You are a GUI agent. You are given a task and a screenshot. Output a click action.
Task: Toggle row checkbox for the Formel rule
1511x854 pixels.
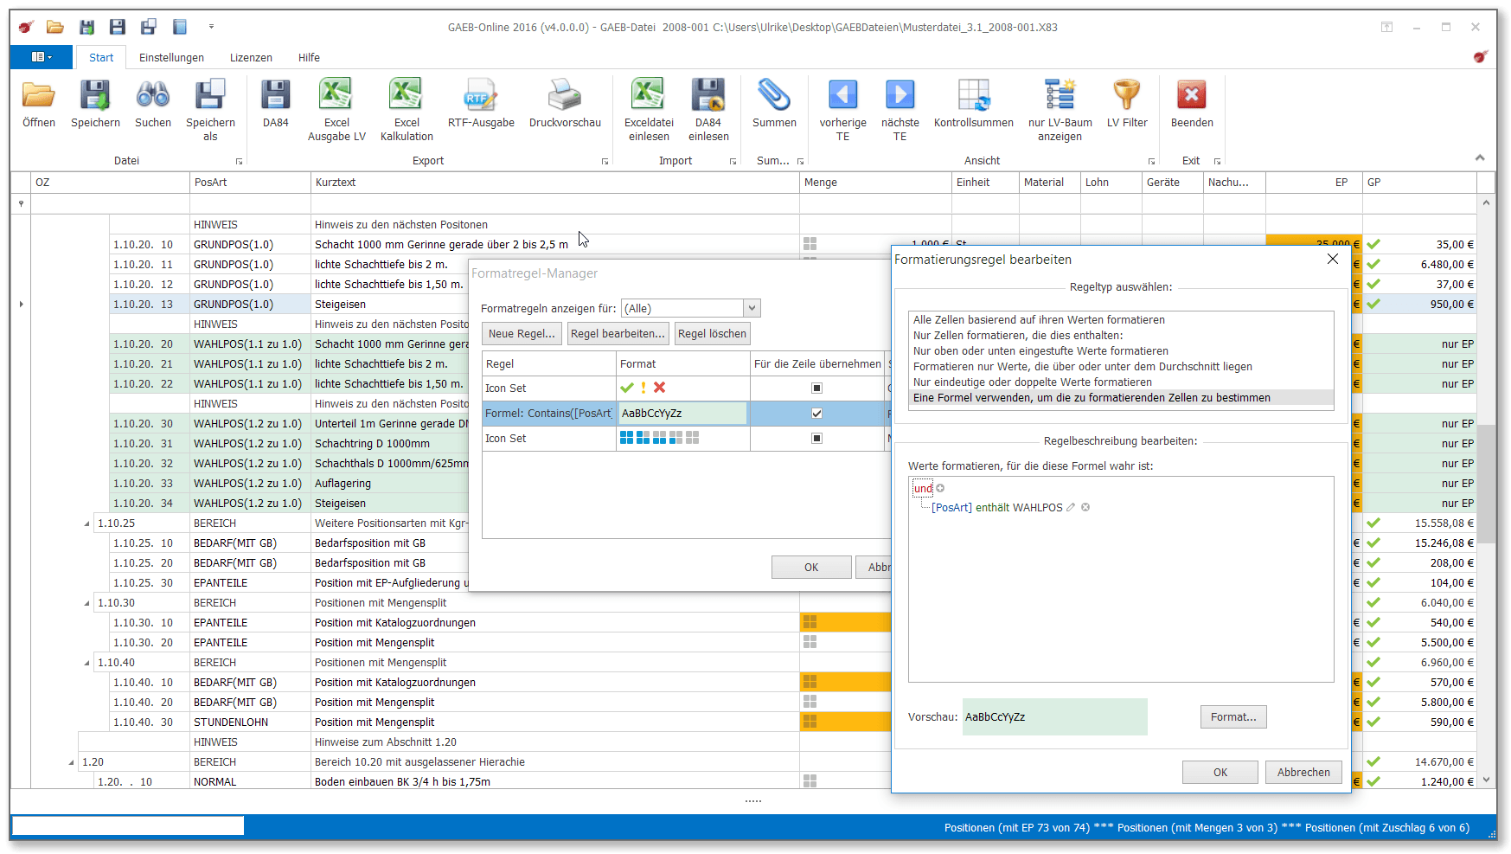[816, 414]
